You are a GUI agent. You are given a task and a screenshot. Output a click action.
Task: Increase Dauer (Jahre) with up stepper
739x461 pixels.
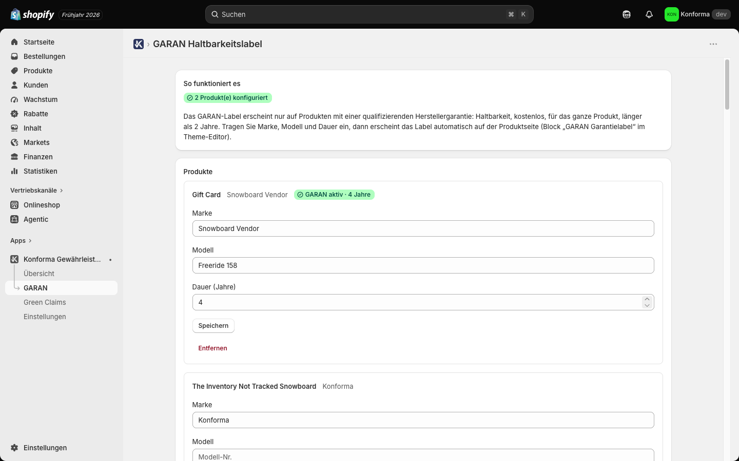point(647,299)
